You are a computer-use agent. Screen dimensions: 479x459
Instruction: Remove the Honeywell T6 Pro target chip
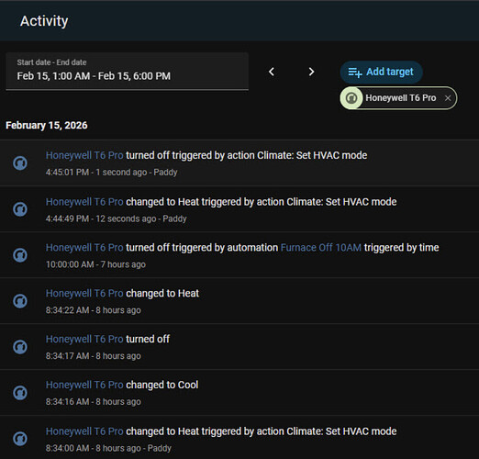pyautogui.click(x=448, y=98)
